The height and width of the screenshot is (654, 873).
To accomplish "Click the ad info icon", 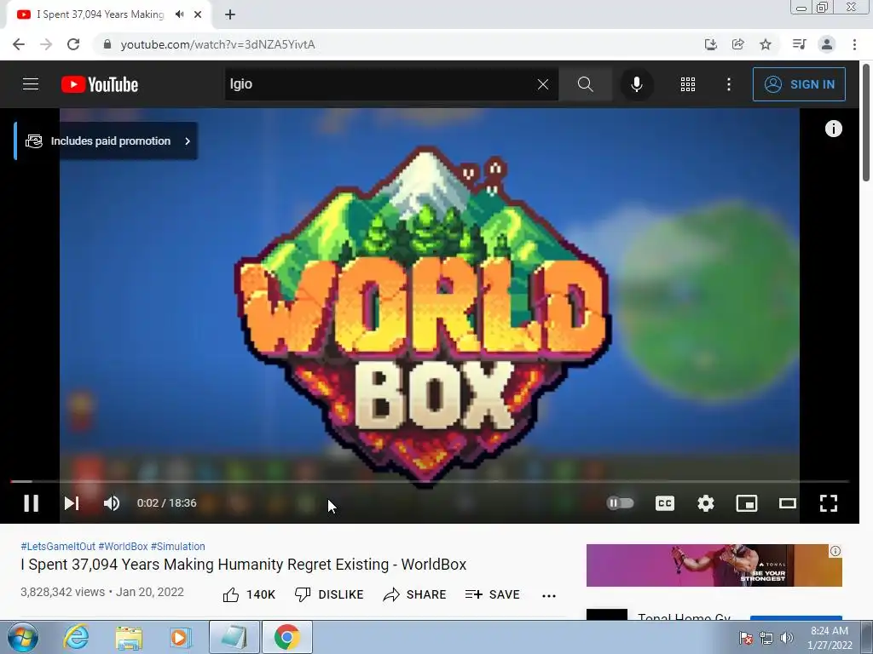I will pos(835,551).
